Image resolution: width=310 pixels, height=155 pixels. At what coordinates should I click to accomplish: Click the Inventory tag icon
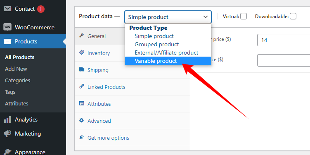click(x=81, y=52)
